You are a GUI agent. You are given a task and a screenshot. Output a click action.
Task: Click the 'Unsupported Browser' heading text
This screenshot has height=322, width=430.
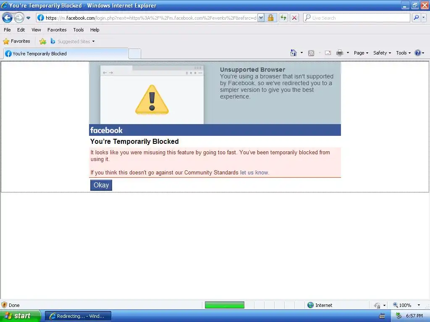(x=252, y=70)
